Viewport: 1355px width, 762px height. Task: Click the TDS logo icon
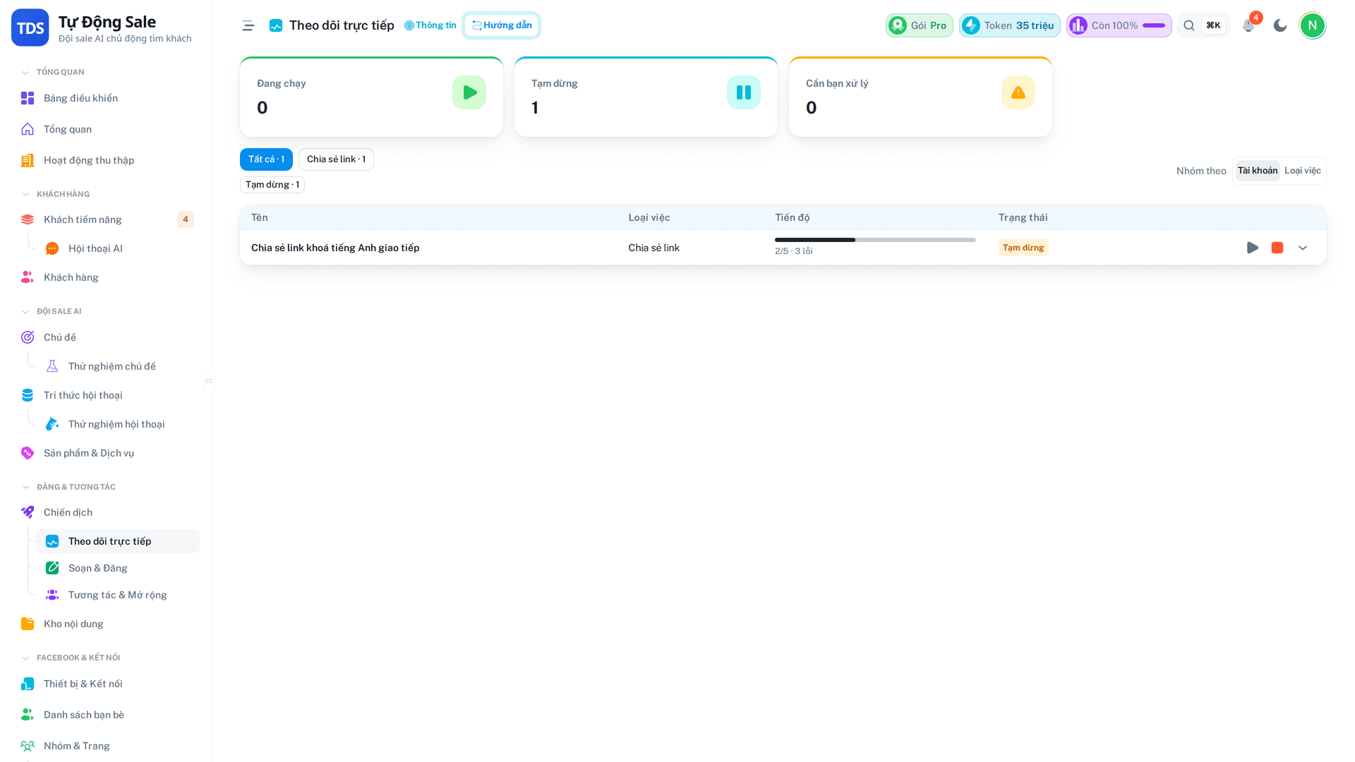coord(30,28)
